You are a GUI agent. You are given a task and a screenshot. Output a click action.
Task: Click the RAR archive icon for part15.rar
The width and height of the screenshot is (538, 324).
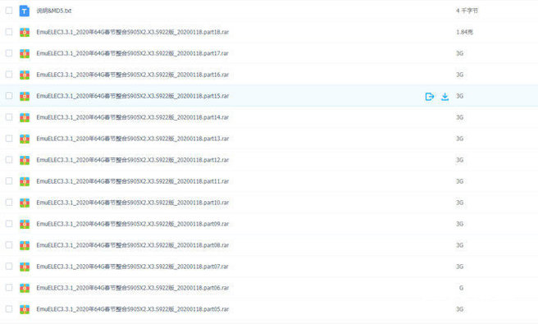25,96
